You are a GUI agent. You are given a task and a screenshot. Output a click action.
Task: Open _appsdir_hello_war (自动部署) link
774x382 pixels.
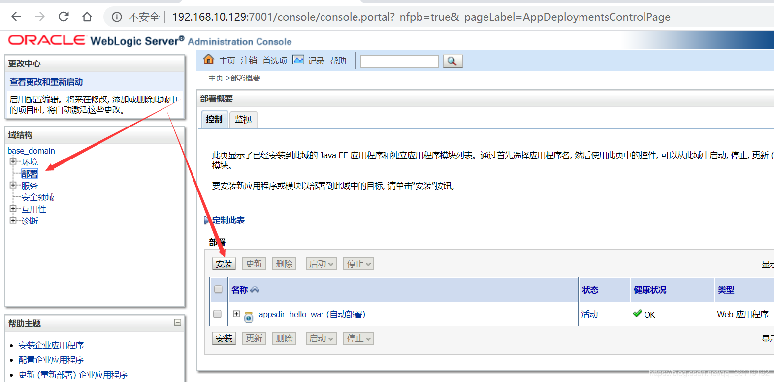pyautogui.click(x=310, y=314)
